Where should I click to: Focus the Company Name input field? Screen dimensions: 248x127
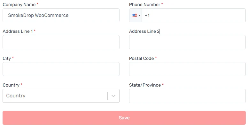(x=61, y=15)
